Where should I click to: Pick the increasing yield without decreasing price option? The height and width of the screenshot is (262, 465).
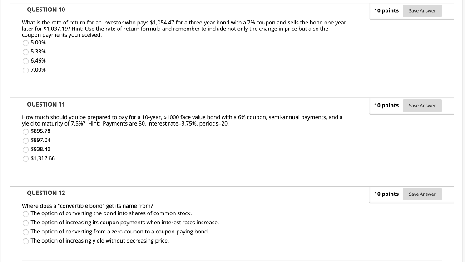tap(25, 241)
